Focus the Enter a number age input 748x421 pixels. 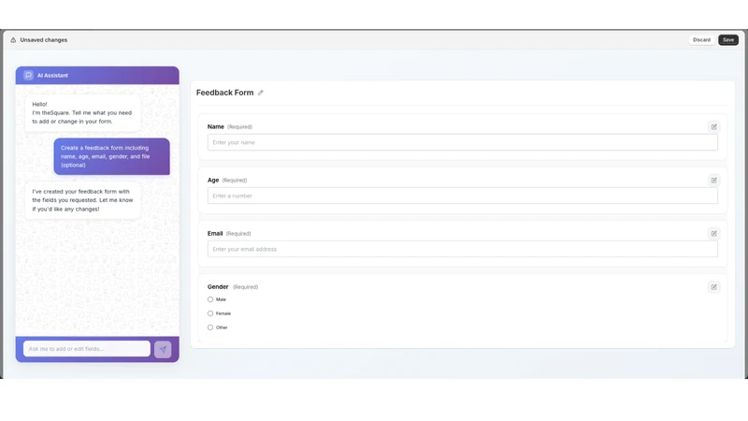click(462, 196)
